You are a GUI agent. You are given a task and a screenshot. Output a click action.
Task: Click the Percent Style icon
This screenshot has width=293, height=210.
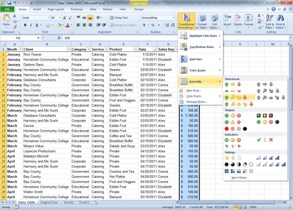click(153, 25)
